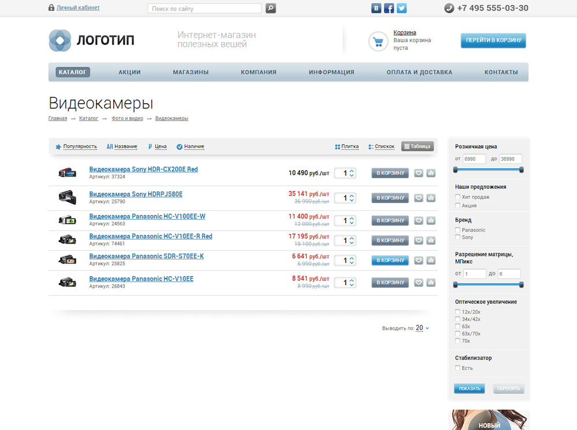Open the Выводить по 20 dropdown

[x=422, y=328]
